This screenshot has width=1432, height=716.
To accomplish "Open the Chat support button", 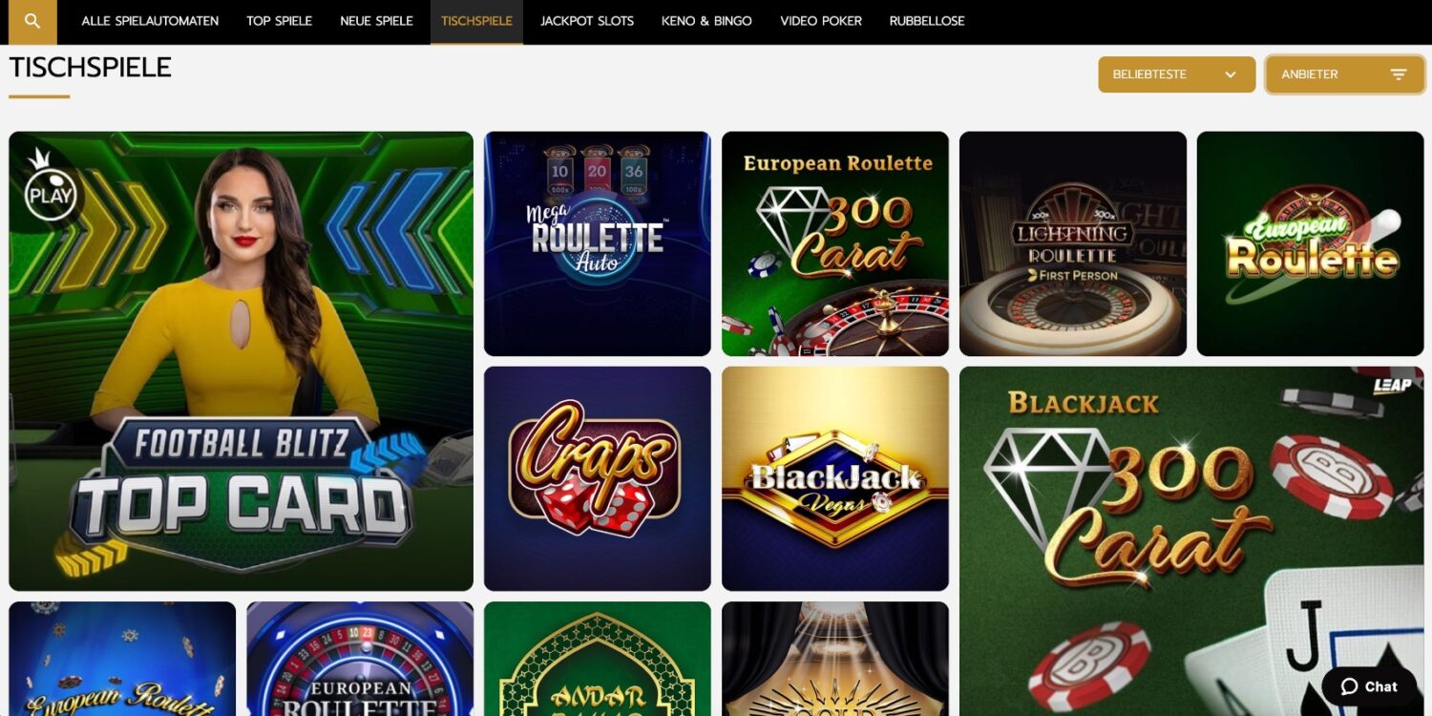I will [1369, 686].
